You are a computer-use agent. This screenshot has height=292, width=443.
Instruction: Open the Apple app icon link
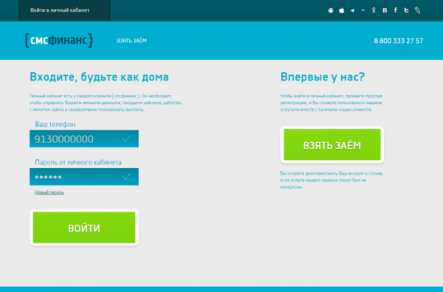coord(341,10)
